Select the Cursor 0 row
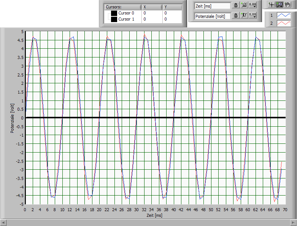Viewport: 297px width, 226px height. tap(143, 13)
